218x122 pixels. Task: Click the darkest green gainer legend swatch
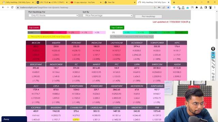pyautogui.click(x=182, y=33)
